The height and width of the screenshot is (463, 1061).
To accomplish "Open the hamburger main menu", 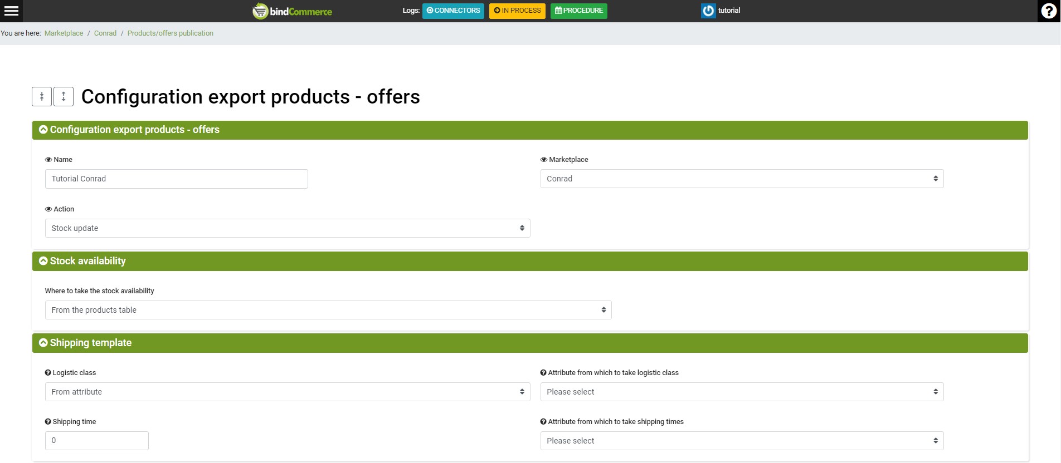I will [x=11, y=11].
